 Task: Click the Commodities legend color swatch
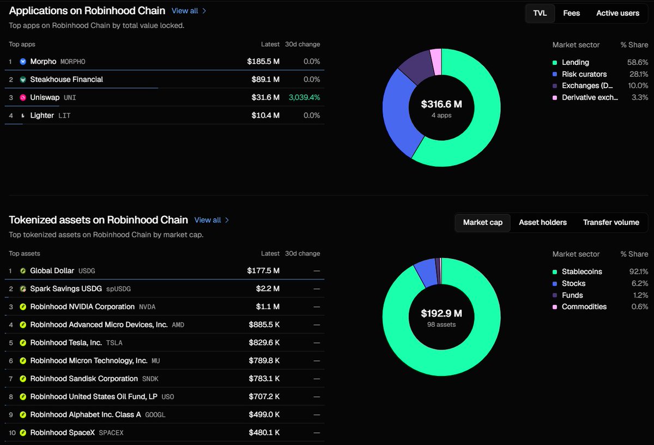[x=555, y=307]
